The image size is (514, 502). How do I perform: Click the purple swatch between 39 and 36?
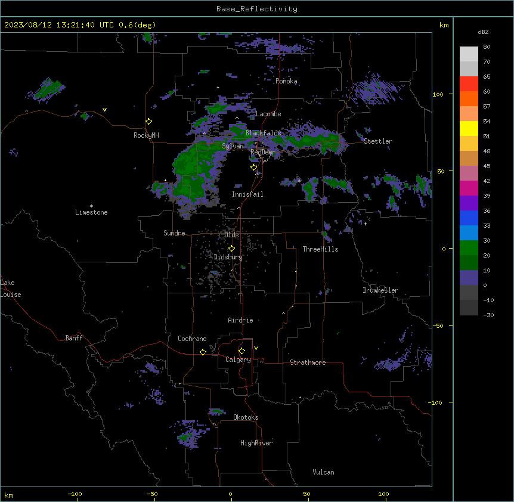pos(469,203)
